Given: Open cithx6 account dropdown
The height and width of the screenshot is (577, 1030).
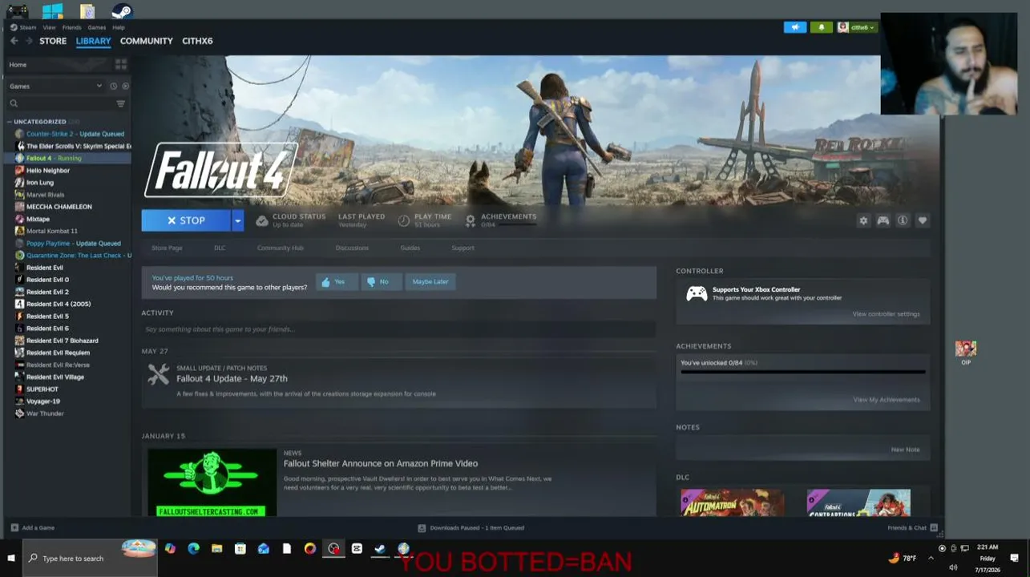Looking at the screenshot, I should [x=857, y=27].
